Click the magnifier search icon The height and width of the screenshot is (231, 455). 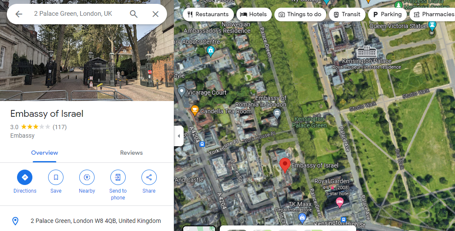coord(133,14)
